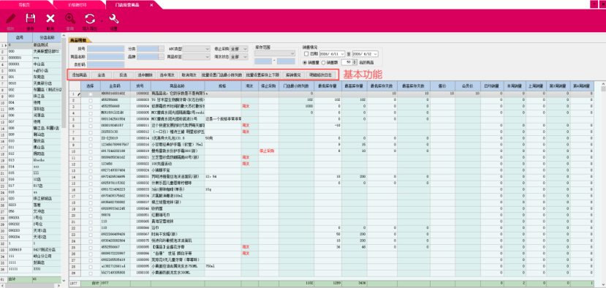Click the 主条码 column header
The image size is (606, 288).
pyautogui.click(x=115, y=86)
